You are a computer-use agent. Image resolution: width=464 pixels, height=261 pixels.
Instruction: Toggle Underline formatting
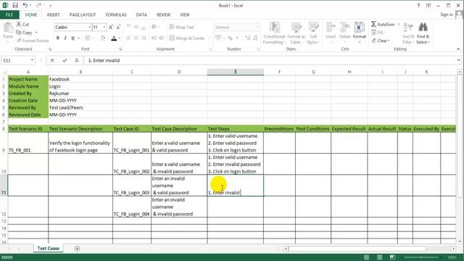click(x=72, y=38)
